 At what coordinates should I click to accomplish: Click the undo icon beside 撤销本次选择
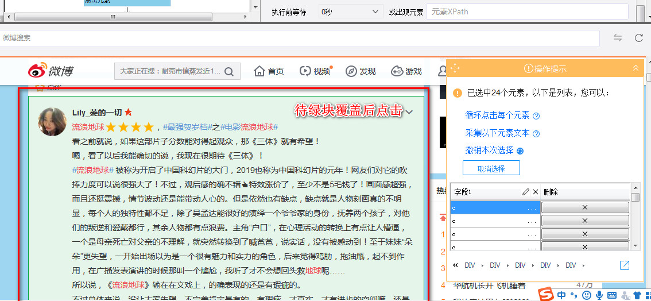[x=520, y=151]
